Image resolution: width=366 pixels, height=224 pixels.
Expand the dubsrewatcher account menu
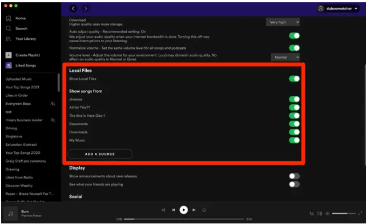[x=338, y=9]
